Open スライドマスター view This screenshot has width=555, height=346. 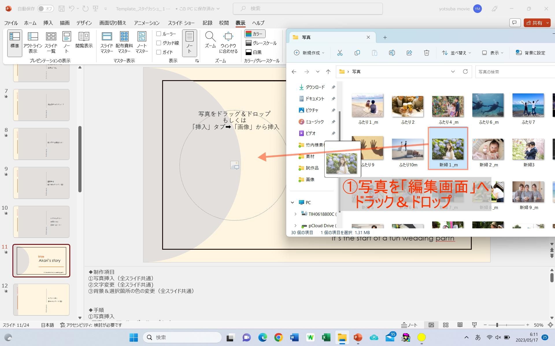pyautogui.click(x=107, y=43)
